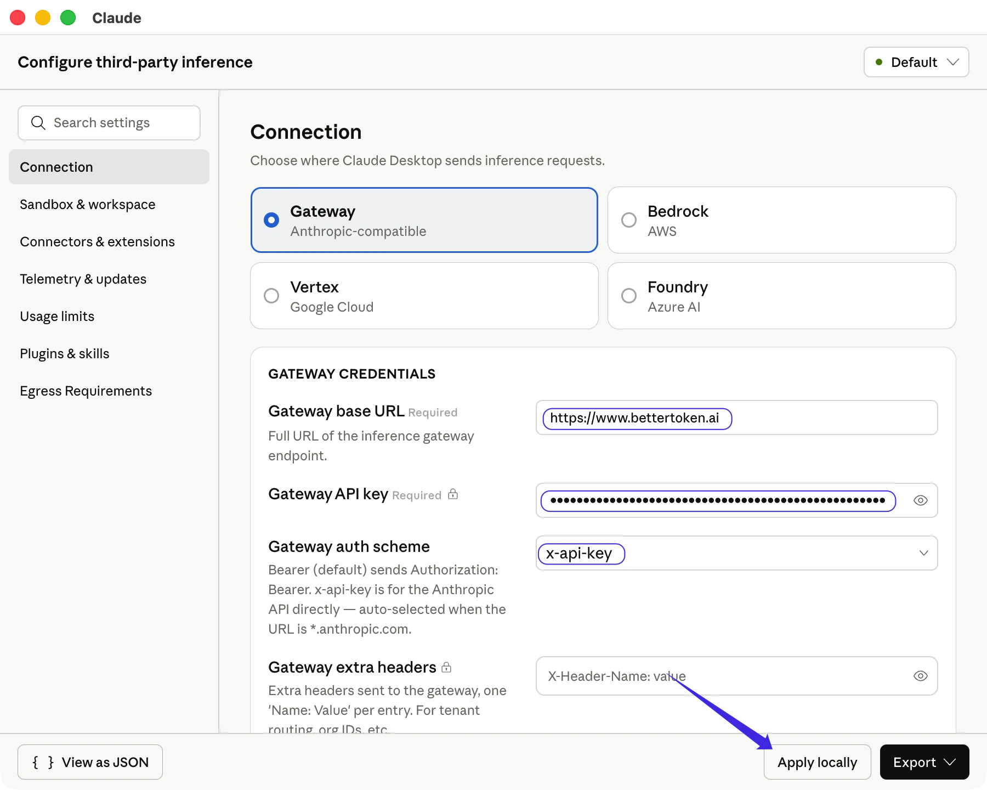This screenshot has width=987, height=790.
Task: Open Connectors & extensions settings
Action: (109, 241)
